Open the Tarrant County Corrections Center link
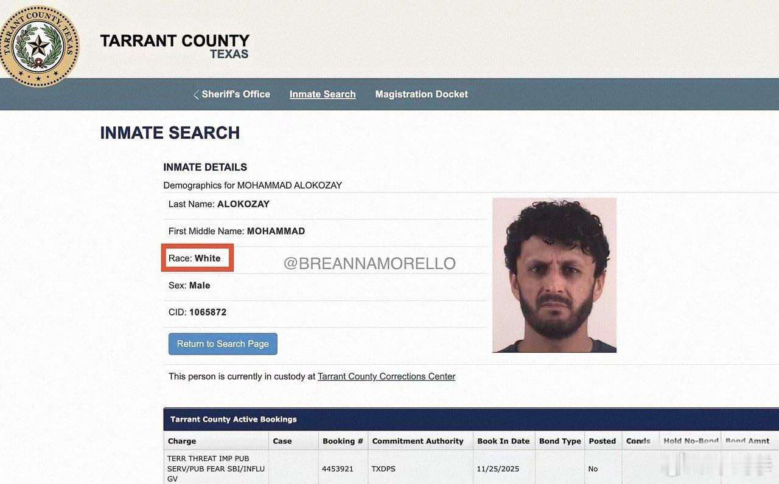The height and width of the screenshot is (484, 779). [x=386, y=376]
